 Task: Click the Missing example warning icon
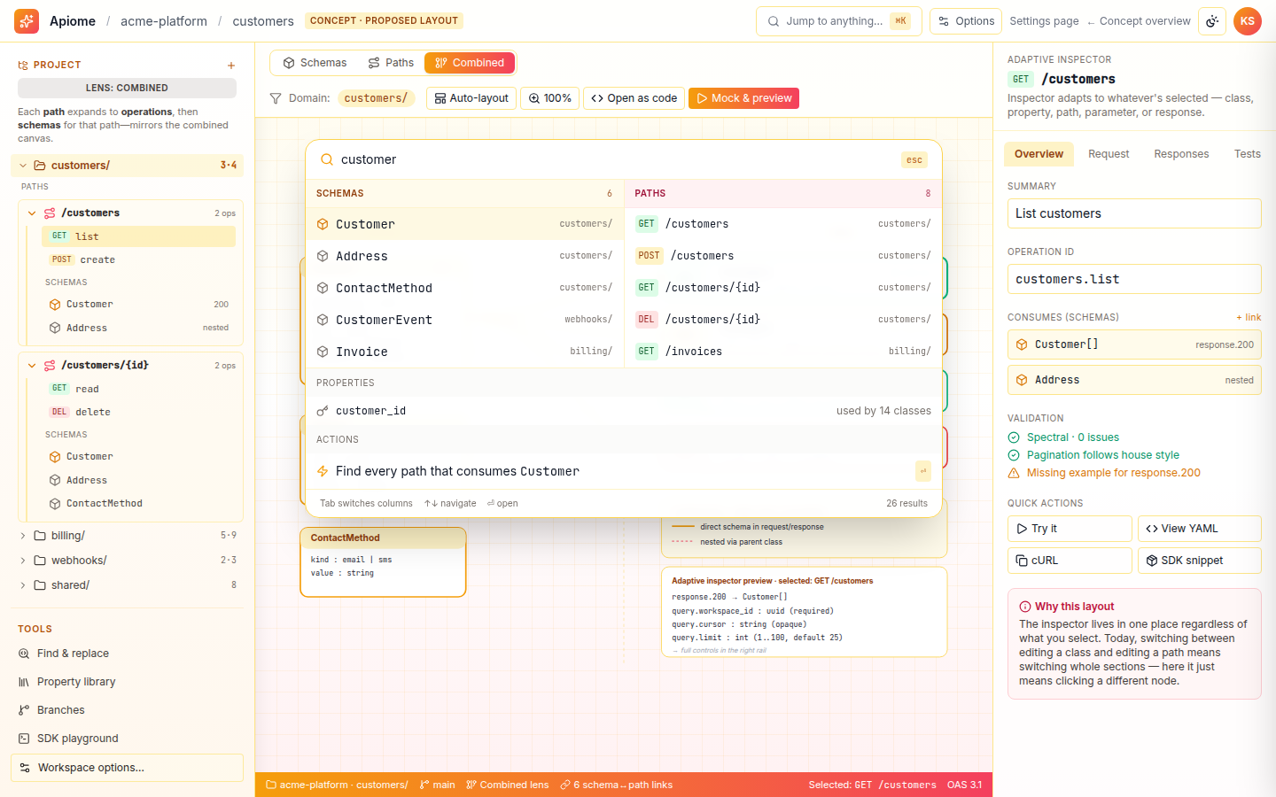1014,473
